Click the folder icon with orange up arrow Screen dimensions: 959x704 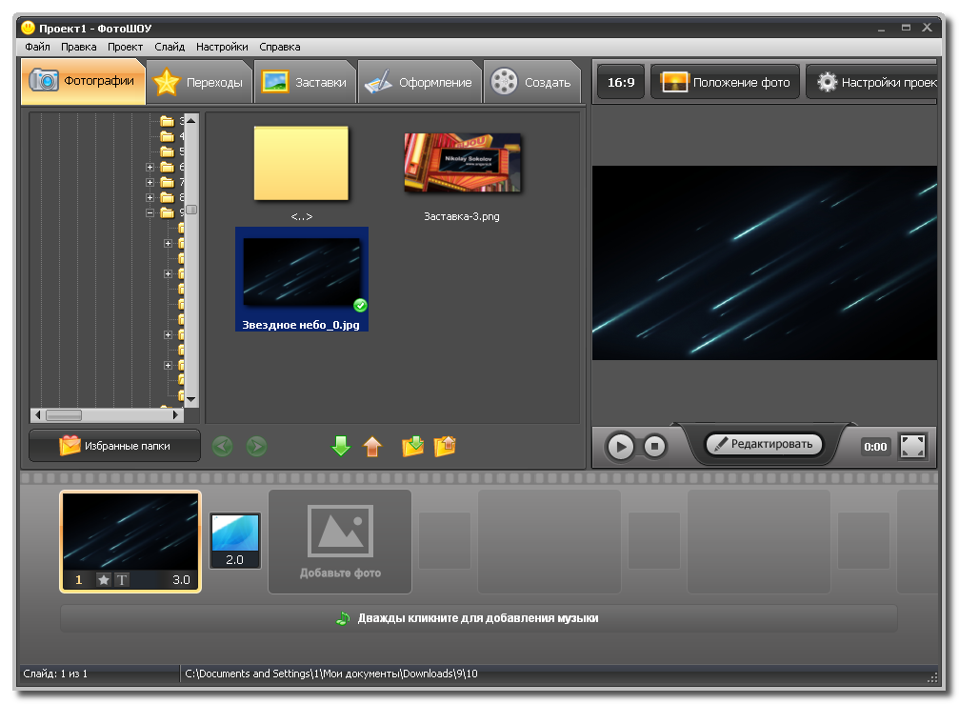tap(445, 446)
